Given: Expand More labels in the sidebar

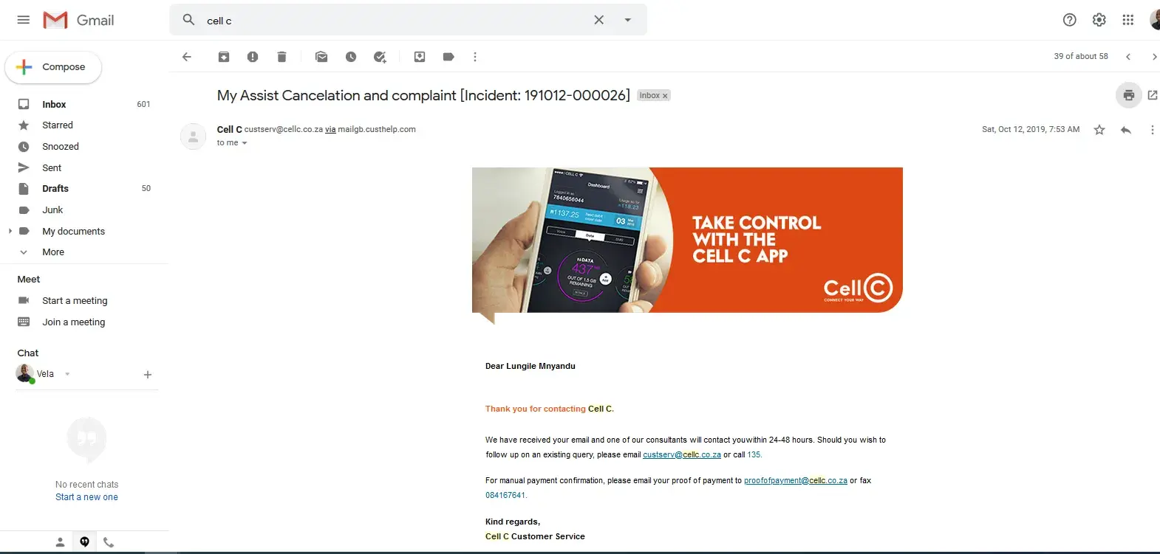Looking at the screenshot, I should pyautogui.click(x=53, y=252).
